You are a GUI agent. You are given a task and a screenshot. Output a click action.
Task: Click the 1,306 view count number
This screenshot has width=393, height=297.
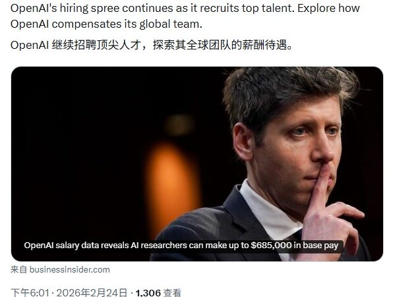[x=148, y=293]
